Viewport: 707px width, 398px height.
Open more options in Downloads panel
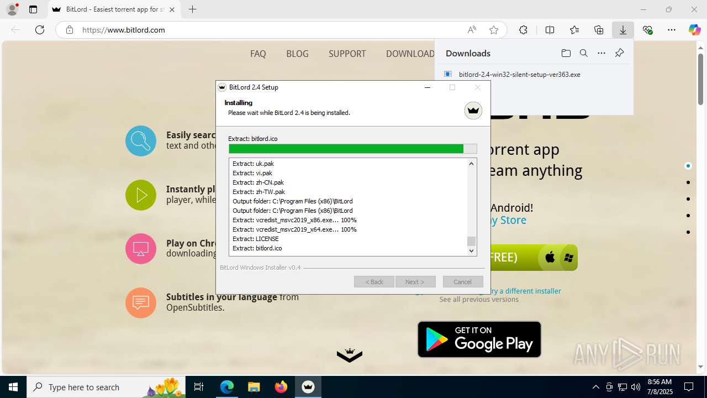[602, 53]
